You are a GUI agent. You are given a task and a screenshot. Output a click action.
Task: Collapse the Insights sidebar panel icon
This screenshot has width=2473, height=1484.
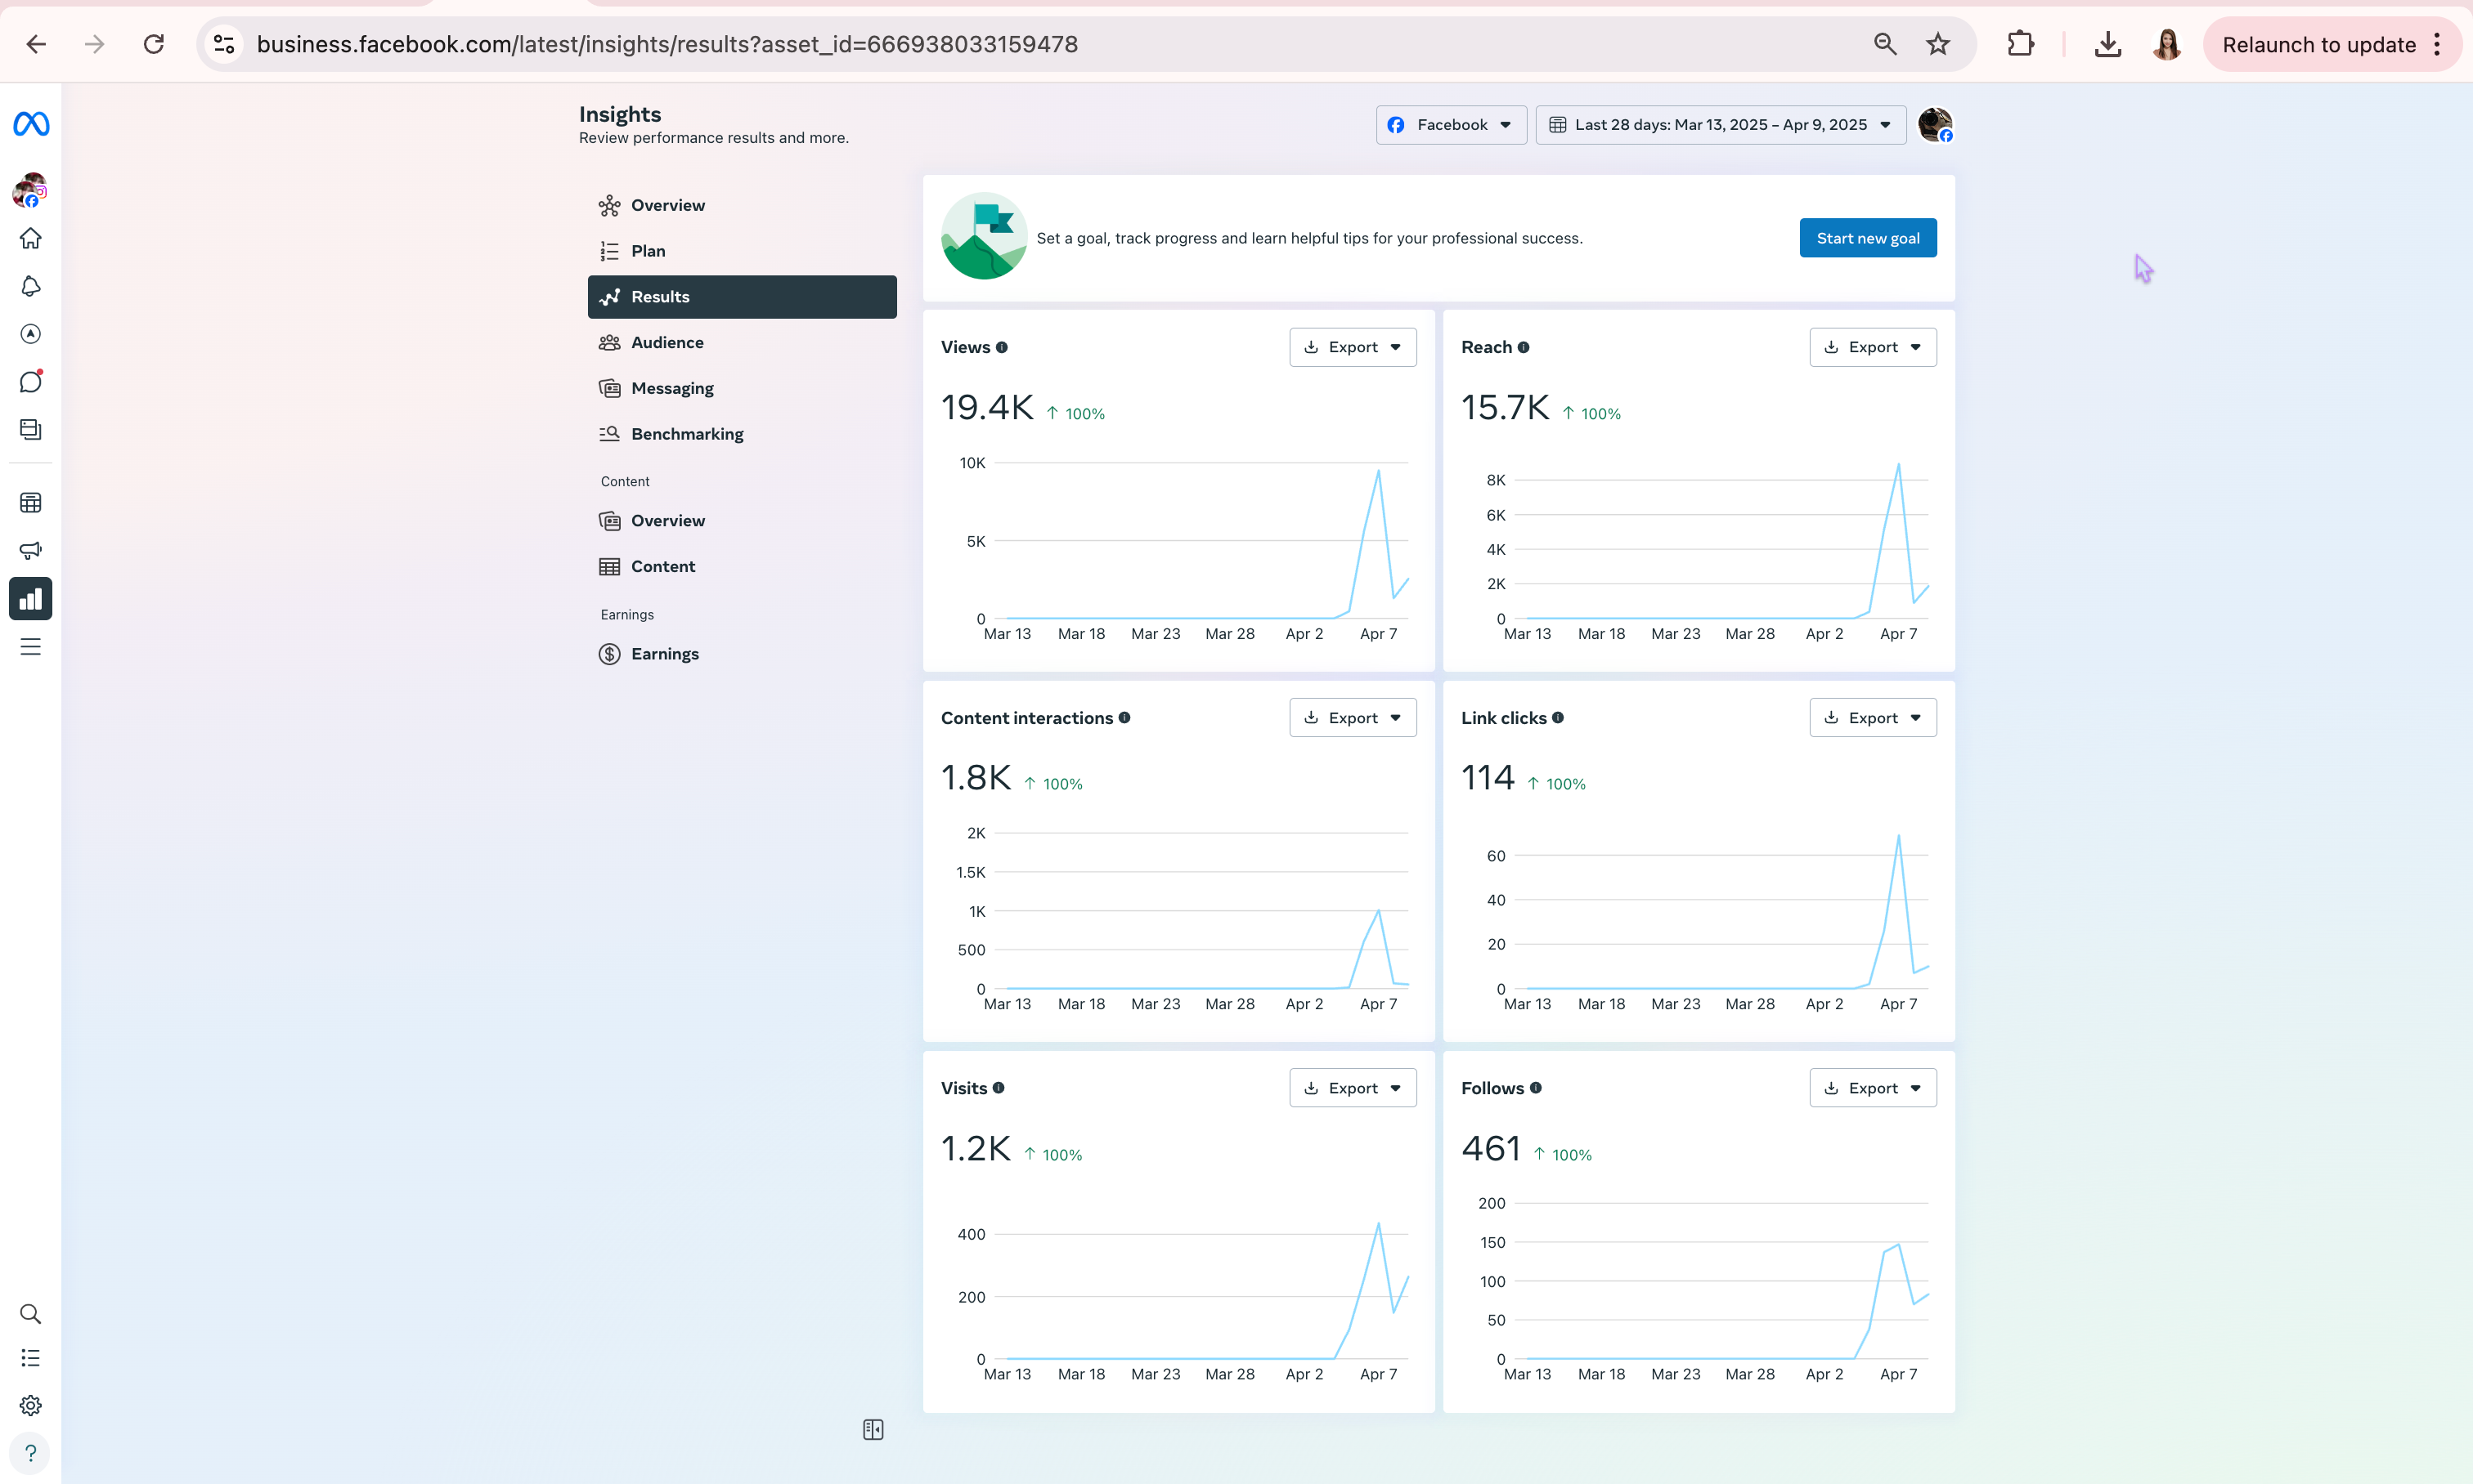pos(873,1430)
